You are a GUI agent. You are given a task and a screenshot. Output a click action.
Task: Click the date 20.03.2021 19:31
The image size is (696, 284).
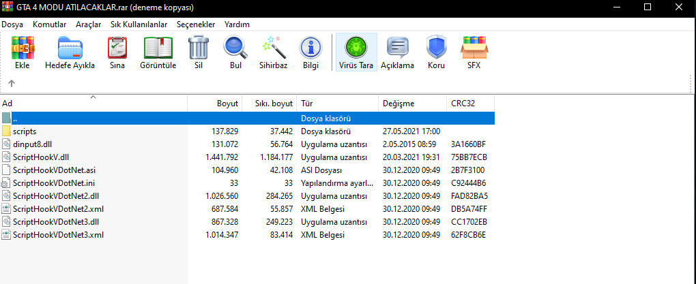411,157
